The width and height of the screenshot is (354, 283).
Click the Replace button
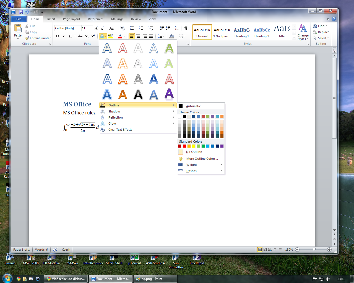pos(321,32)
